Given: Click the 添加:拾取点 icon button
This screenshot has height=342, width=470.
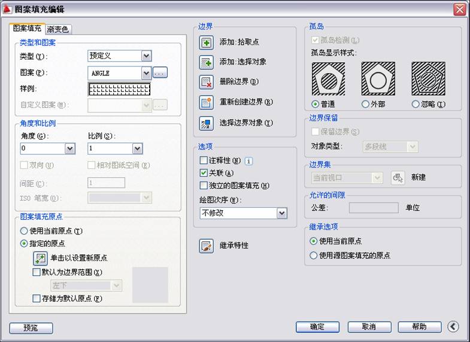Looking at the screenshot, I should click(206, 43).
